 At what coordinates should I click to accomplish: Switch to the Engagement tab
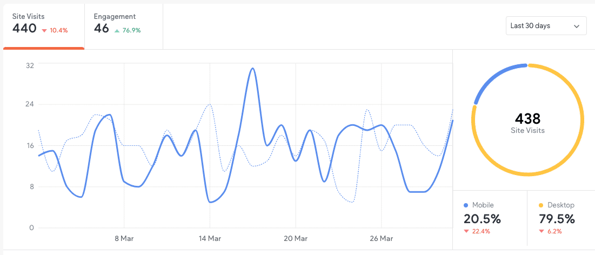click(123, 24)
